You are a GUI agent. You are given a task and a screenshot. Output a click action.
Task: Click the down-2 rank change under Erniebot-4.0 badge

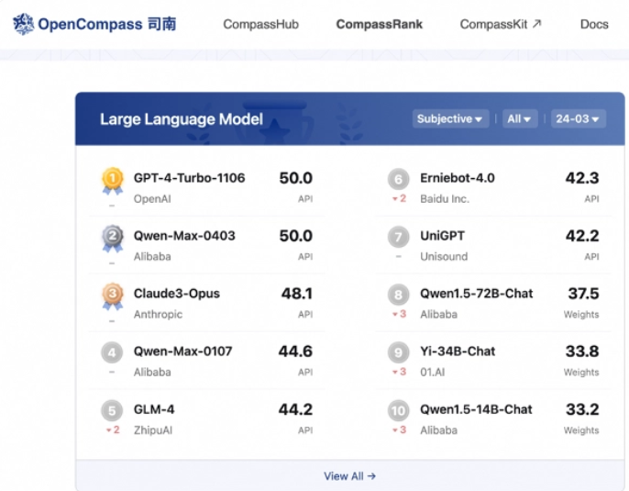pos(399,198)
